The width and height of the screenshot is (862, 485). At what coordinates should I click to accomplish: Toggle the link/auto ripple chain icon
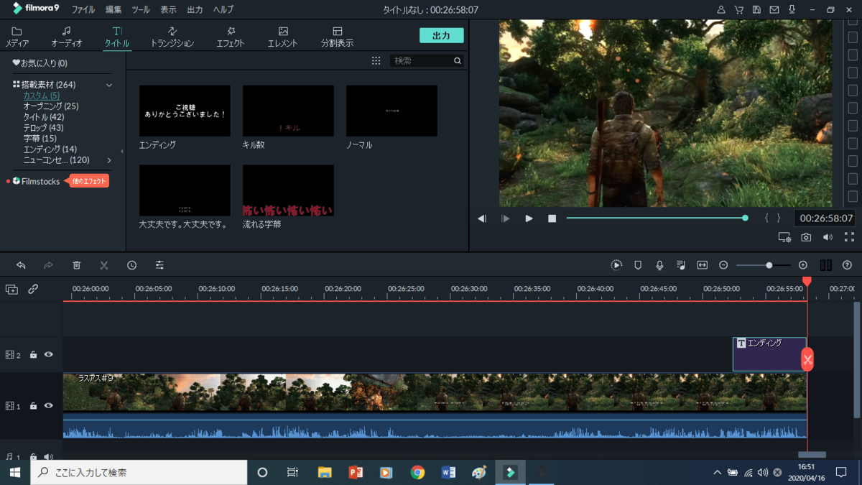tap(33, 290)
